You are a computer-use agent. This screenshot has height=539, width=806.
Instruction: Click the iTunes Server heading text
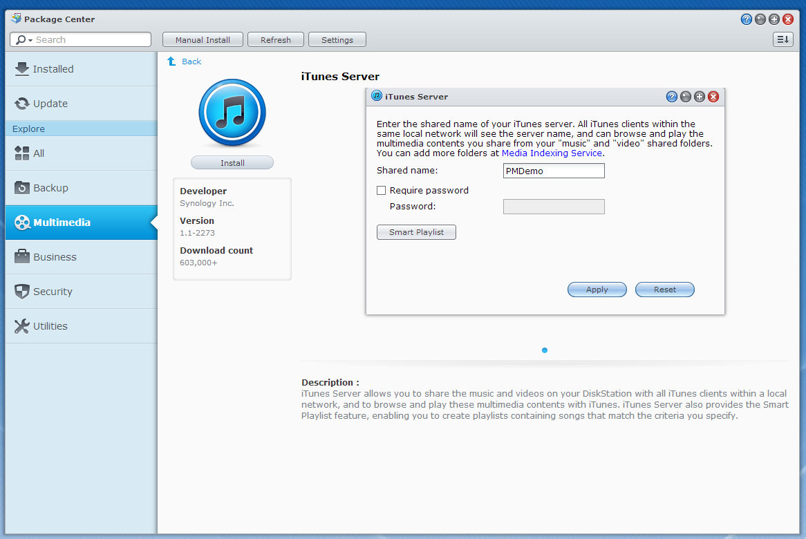tap(340, 77)
